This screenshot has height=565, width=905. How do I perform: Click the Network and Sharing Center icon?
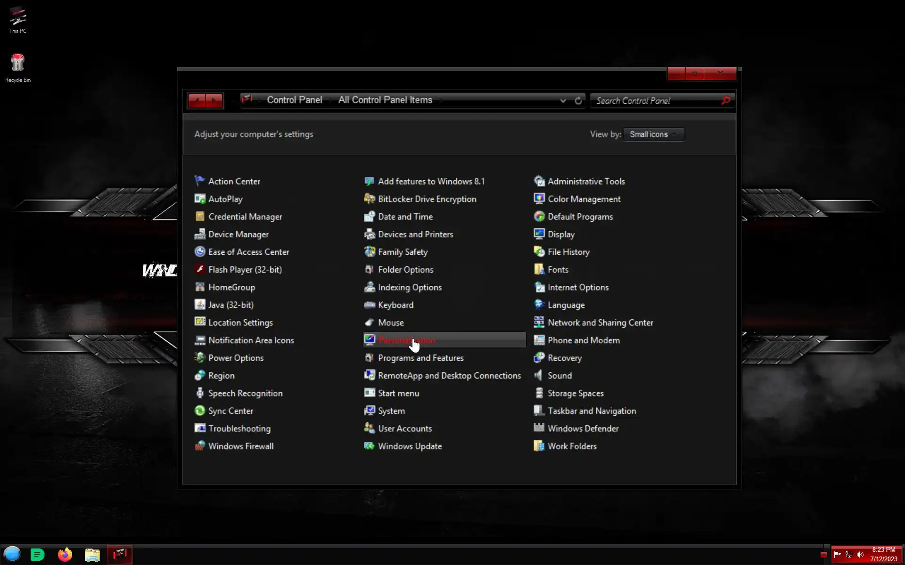[x=539, y=323]
